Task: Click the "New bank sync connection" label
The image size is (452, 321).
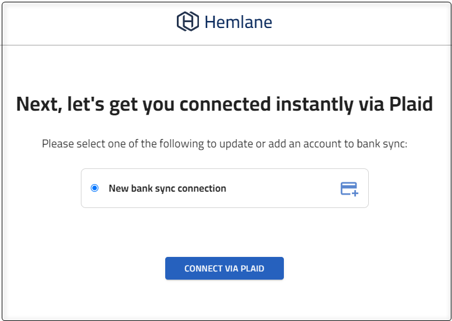Action: coord(168,189)
